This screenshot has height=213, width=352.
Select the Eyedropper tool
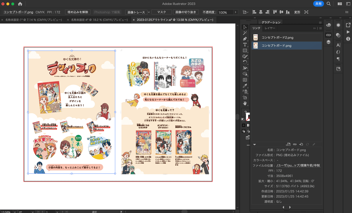pyautogui.click(x=245, y=86)
